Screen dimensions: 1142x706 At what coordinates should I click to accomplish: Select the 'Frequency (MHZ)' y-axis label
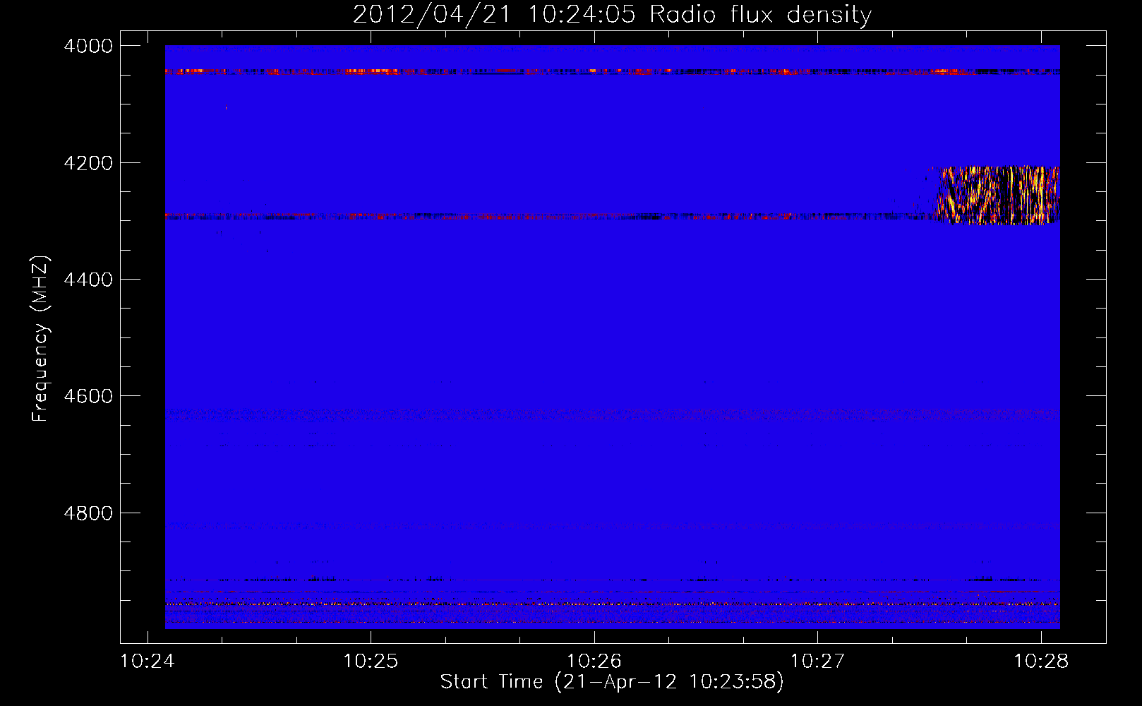(40, 339)
